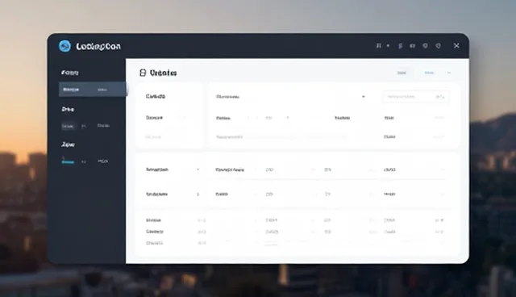Open the more options dots in page header
The image size is (516, 297).
[449, 73]
